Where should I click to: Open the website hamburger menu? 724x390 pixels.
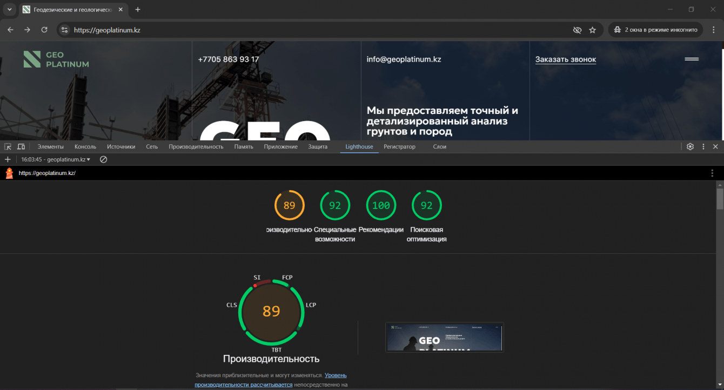point(692,59)
